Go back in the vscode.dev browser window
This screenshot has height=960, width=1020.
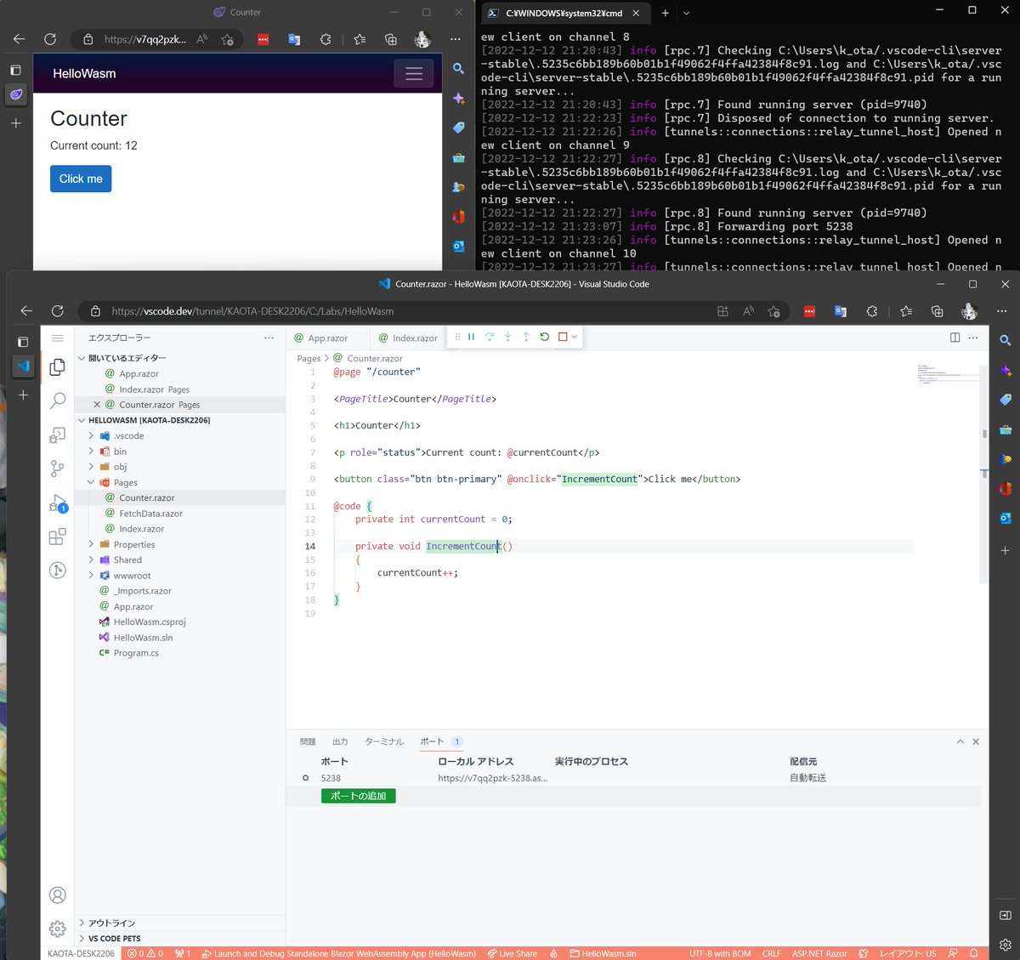point(25,311)
